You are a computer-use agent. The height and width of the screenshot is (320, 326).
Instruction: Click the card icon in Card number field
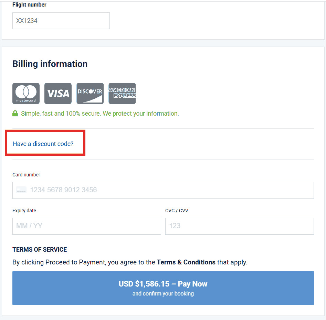[21, 190]
